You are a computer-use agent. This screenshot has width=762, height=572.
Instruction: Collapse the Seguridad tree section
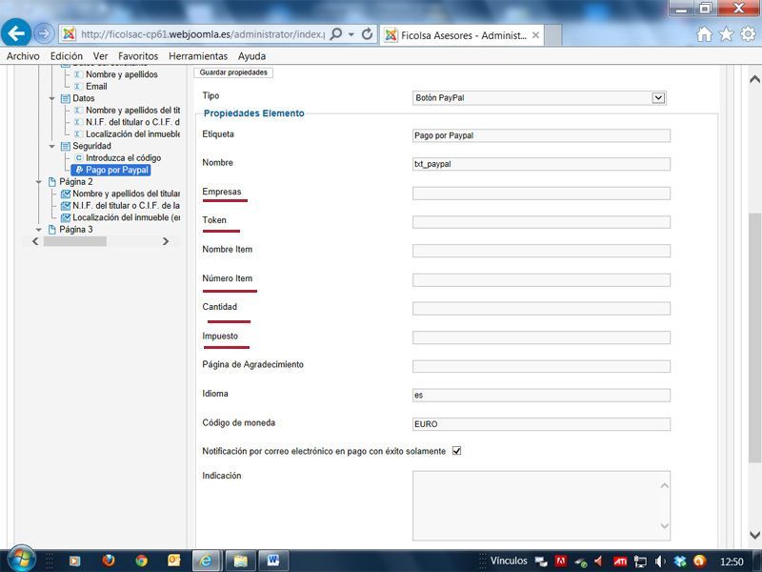51,146
